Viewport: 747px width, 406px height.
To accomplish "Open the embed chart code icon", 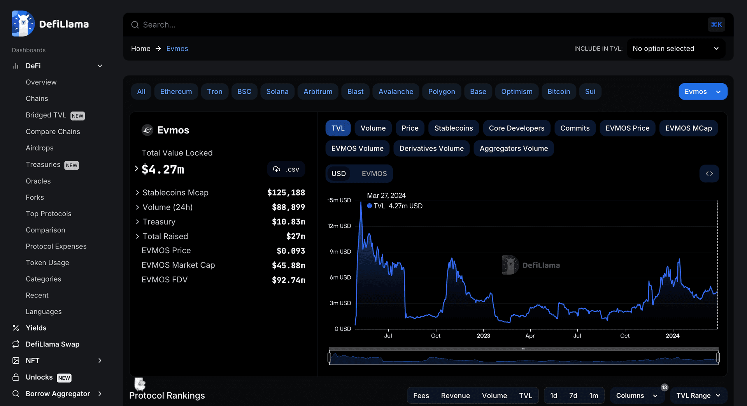I will [x=709, y=173].
